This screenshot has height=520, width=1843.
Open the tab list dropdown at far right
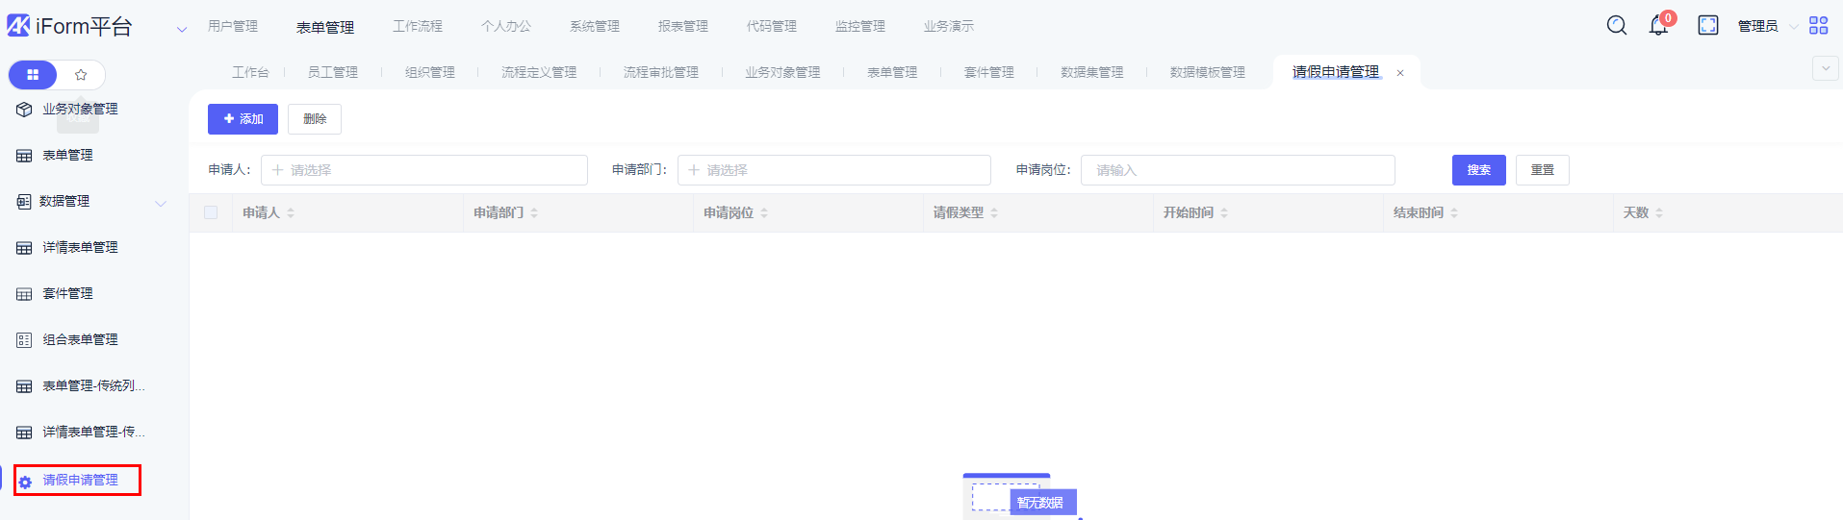(x=1825, y=68)
